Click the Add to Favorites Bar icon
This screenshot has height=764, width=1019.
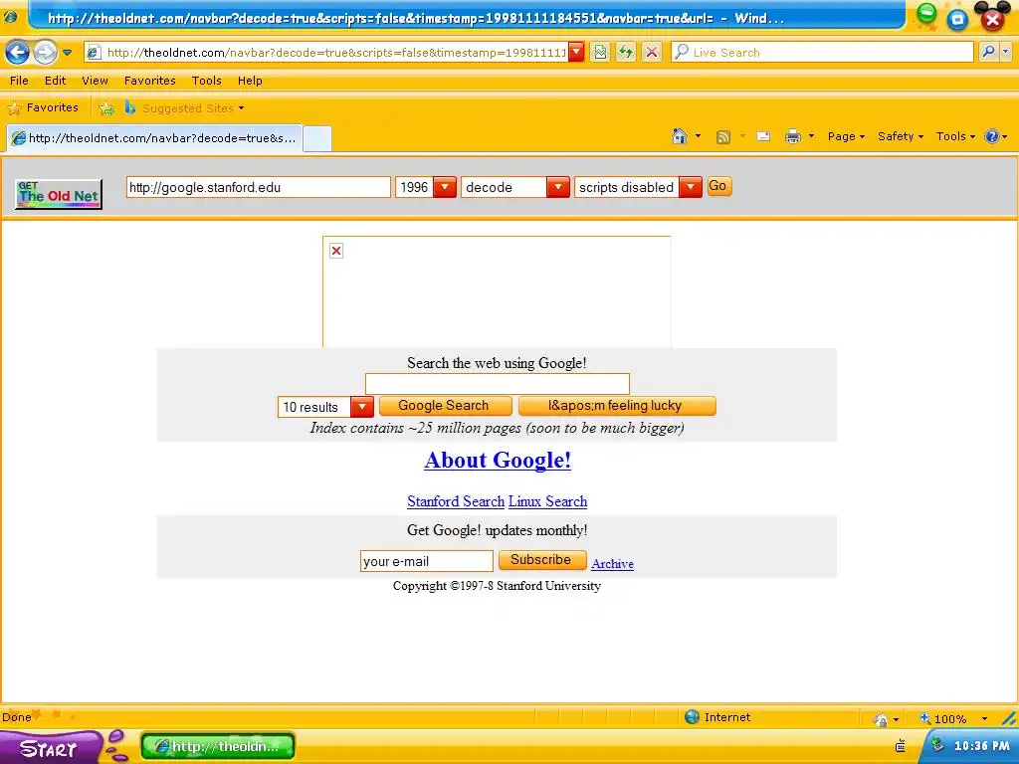tap(106, 107)
